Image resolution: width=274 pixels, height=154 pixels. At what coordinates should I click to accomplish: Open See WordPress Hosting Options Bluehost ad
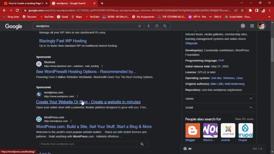pos(86,71)
